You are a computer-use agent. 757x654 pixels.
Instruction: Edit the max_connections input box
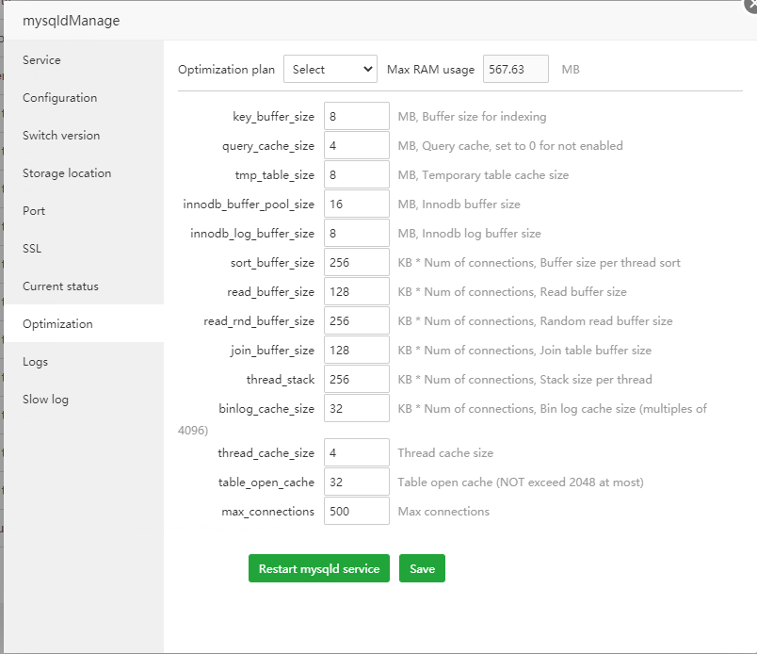[x=356, y=511]
